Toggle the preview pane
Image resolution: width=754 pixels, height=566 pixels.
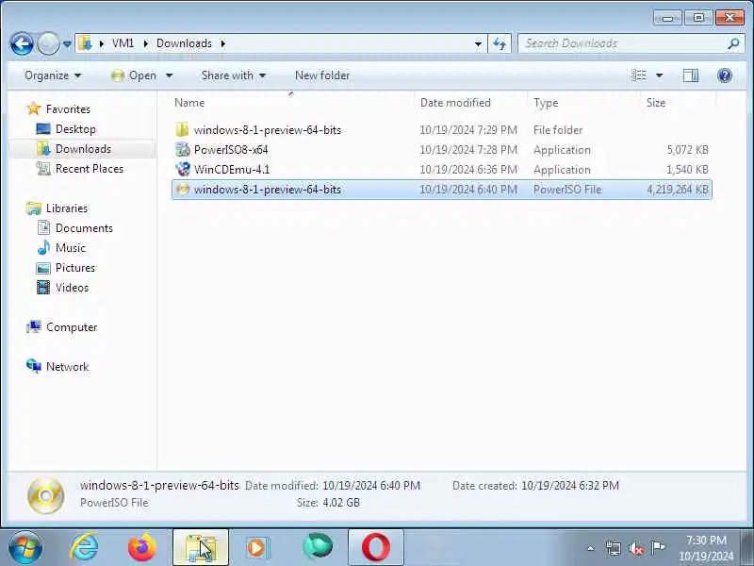coord(691,75)
